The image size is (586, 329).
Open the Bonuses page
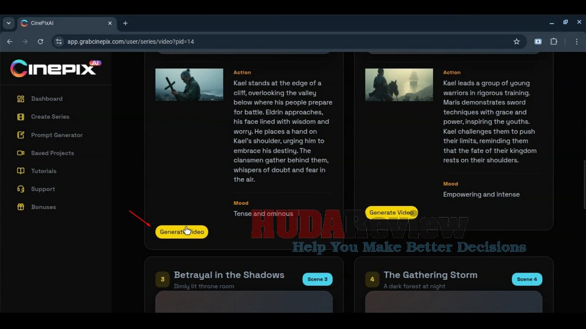coord(43,207)
